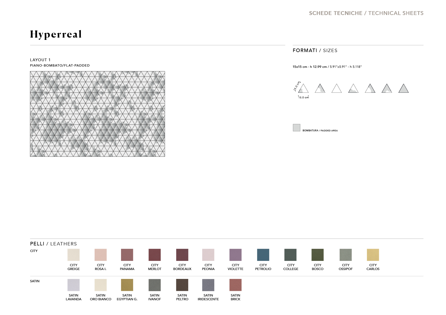Click the City Petrolio name label
The image size is (446, 315).
click(263, 267)
